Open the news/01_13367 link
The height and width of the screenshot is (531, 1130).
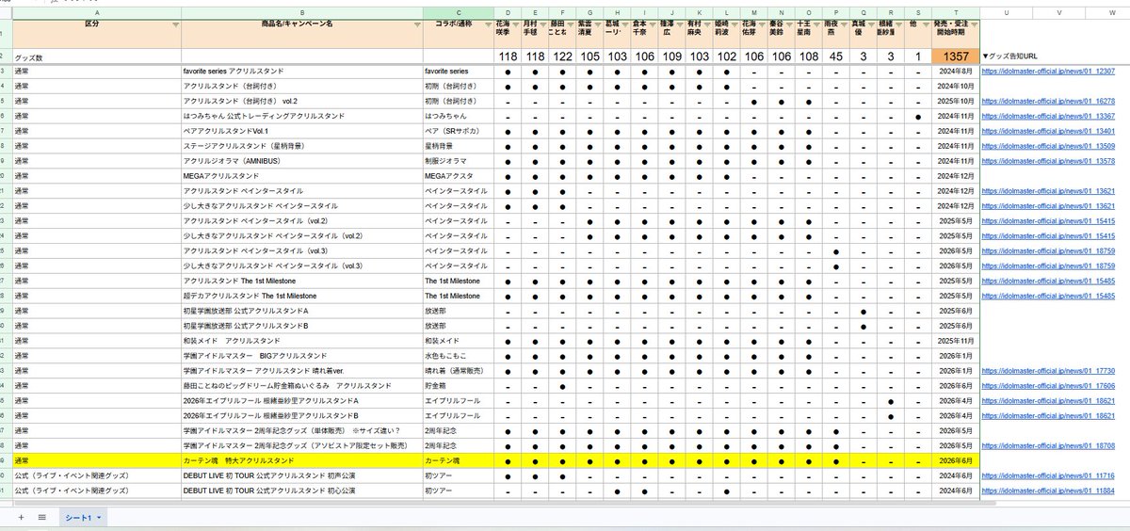click(1048, 116)
